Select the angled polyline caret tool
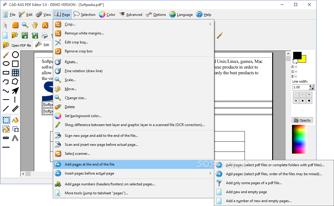The image size is (334, 206). point(15,138)
